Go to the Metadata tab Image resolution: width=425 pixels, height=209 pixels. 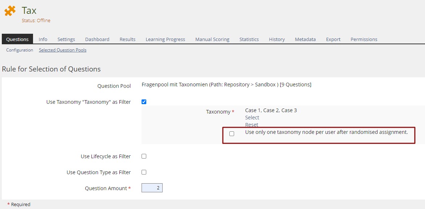(305, 39)
